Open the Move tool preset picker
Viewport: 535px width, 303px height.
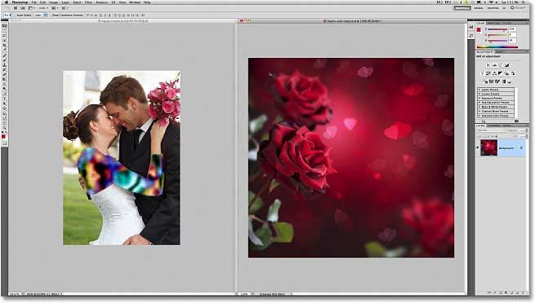(7, 15)
